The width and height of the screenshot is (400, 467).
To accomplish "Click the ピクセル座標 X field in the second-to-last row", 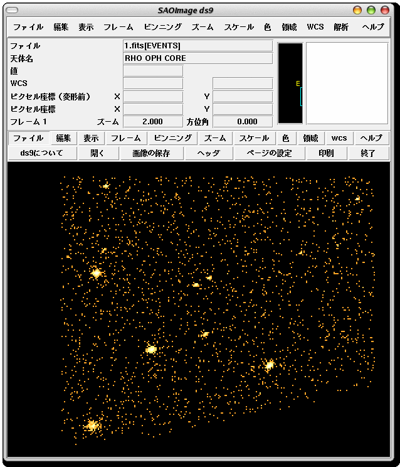I will 153,109.
